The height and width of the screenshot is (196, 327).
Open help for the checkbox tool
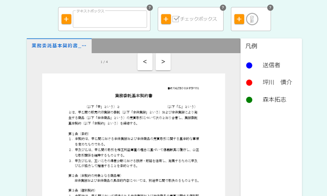coord(223,8)
